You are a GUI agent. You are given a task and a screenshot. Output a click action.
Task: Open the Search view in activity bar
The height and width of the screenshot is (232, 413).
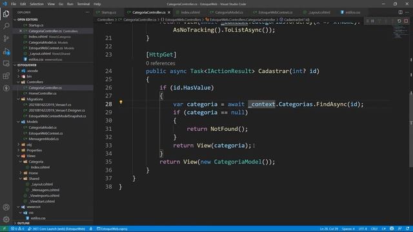point(6,26)
